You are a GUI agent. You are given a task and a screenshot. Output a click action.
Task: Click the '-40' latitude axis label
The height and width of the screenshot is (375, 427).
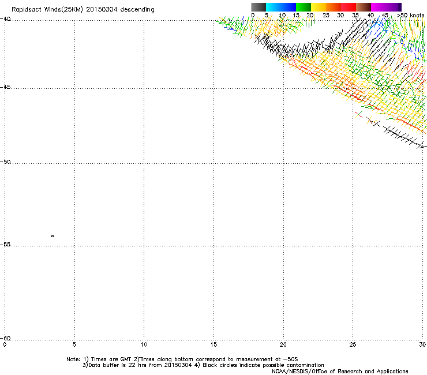pyautogui.click(x=6, y=19)
